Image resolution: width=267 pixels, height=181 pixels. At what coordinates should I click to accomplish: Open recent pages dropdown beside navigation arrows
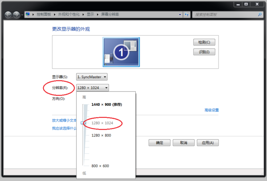(22, 15)
